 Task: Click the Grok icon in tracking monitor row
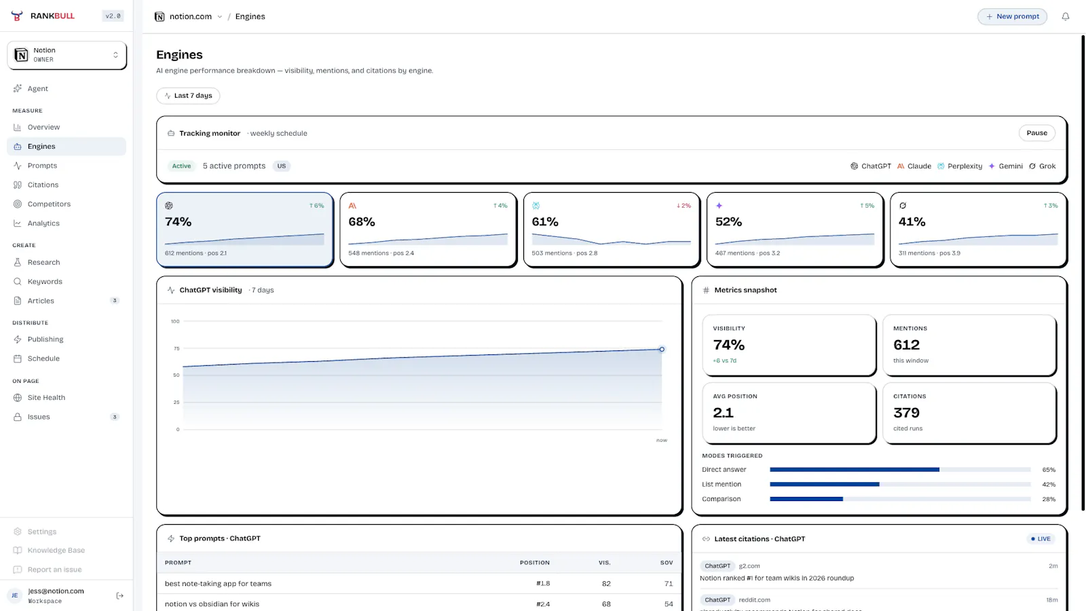(x=1032, y=166)
